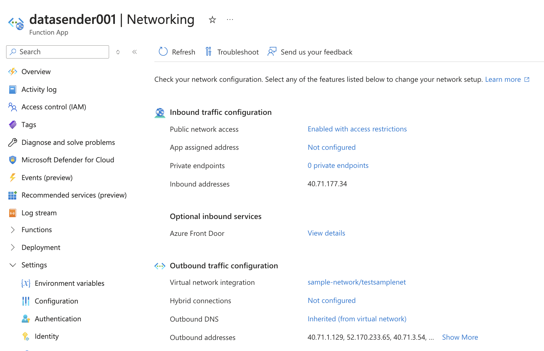Click the Activity log notebook icon
Viewport: 544px width, 351px height.
point(13,89)
